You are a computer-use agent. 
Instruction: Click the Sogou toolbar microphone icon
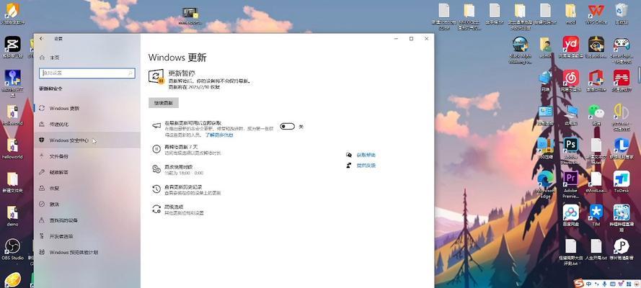pyautogui.click(x=605, y=284)
